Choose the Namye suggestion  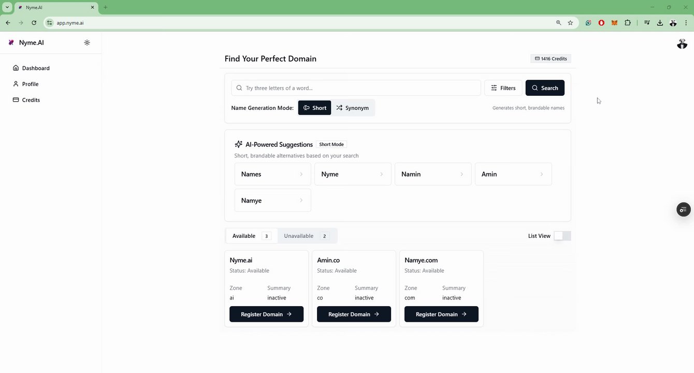(273, 200)
